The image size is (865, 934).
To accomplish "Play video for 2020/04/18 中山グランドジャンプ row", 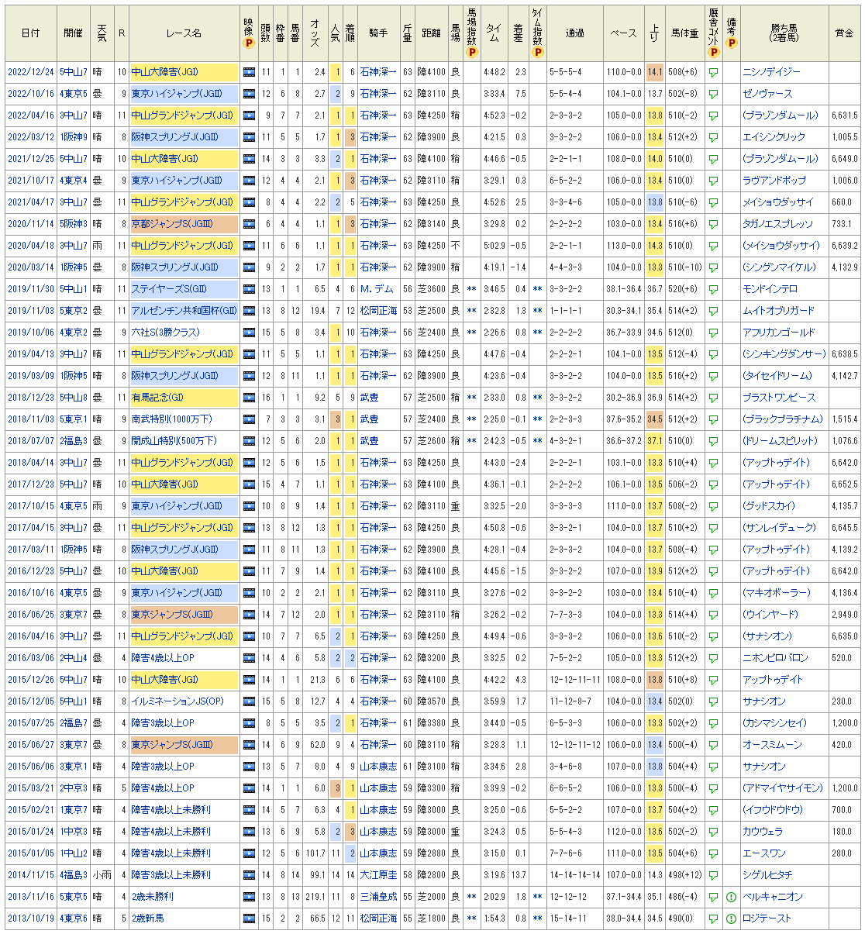I will click(249, 246).
